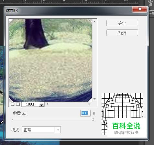
Task: Close the 球面化 dialog
Action: click(139, 9)
